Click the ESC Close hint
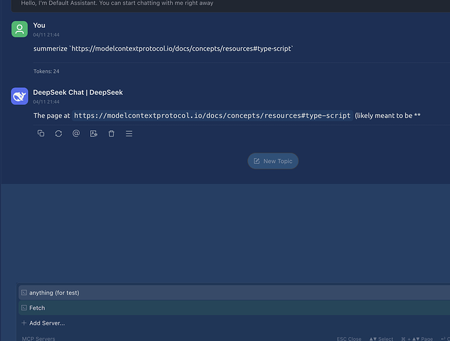 (x=349, y=339)
